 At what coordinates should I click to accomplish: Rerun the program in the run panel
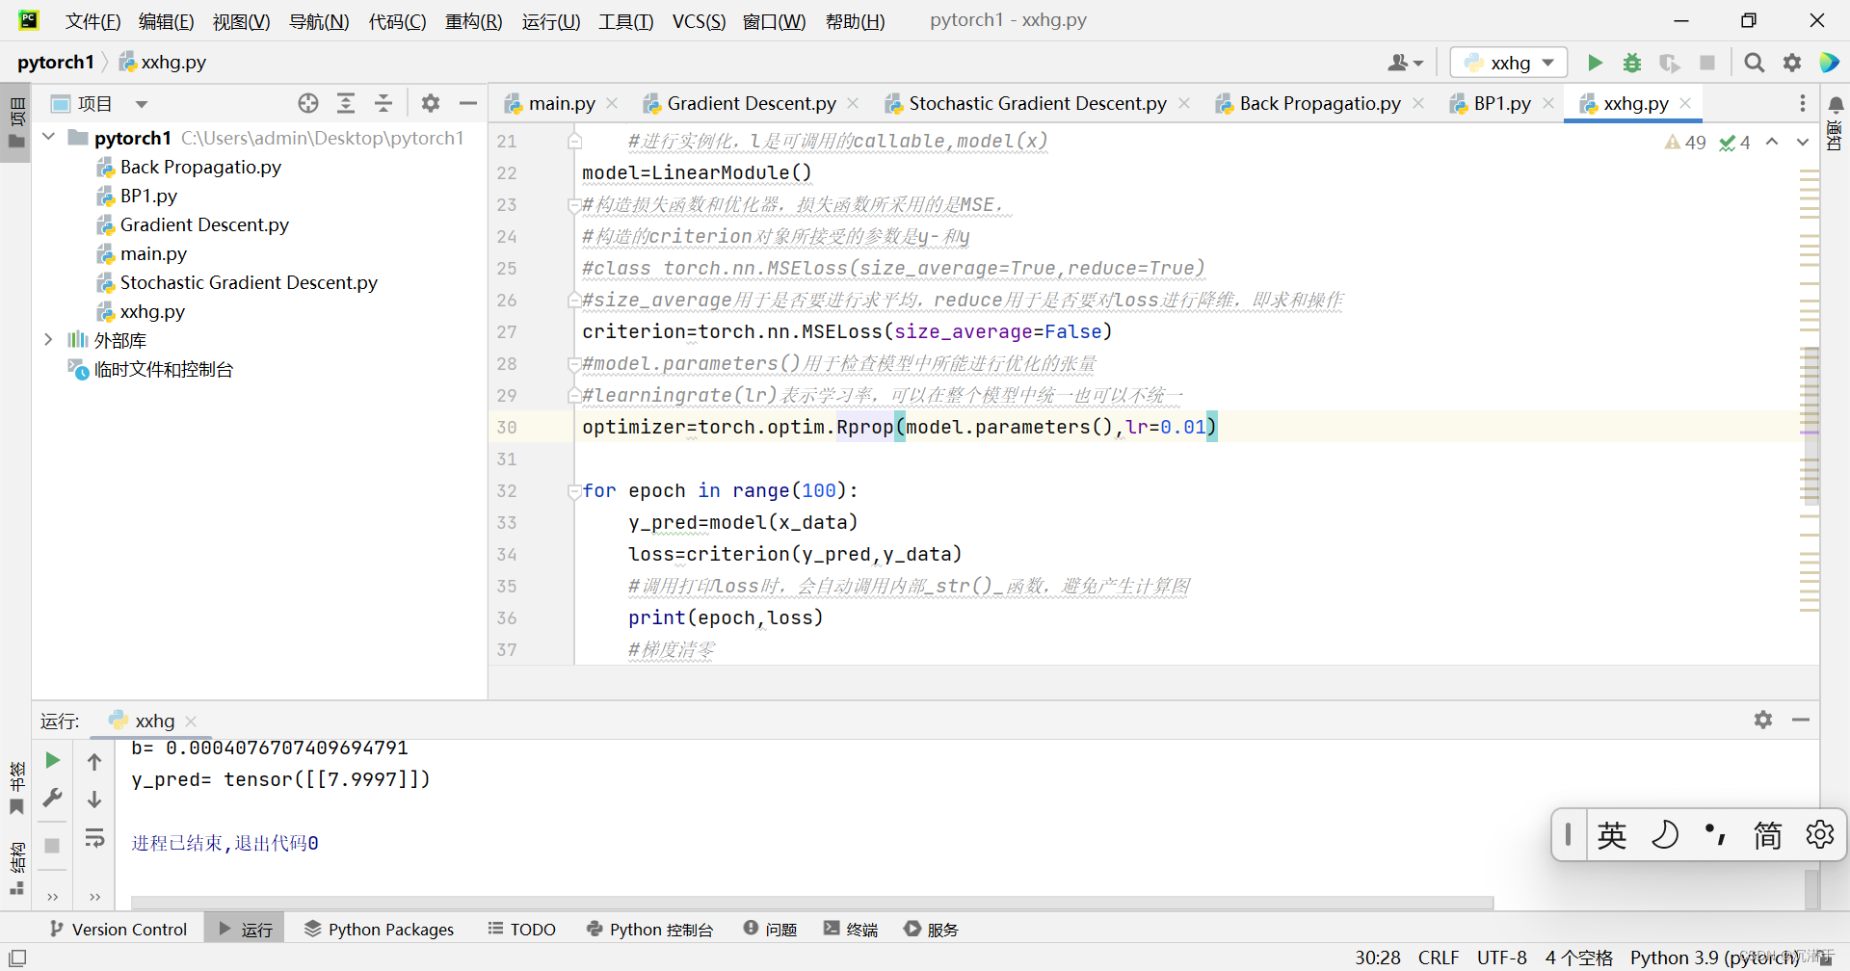point(52,760)
